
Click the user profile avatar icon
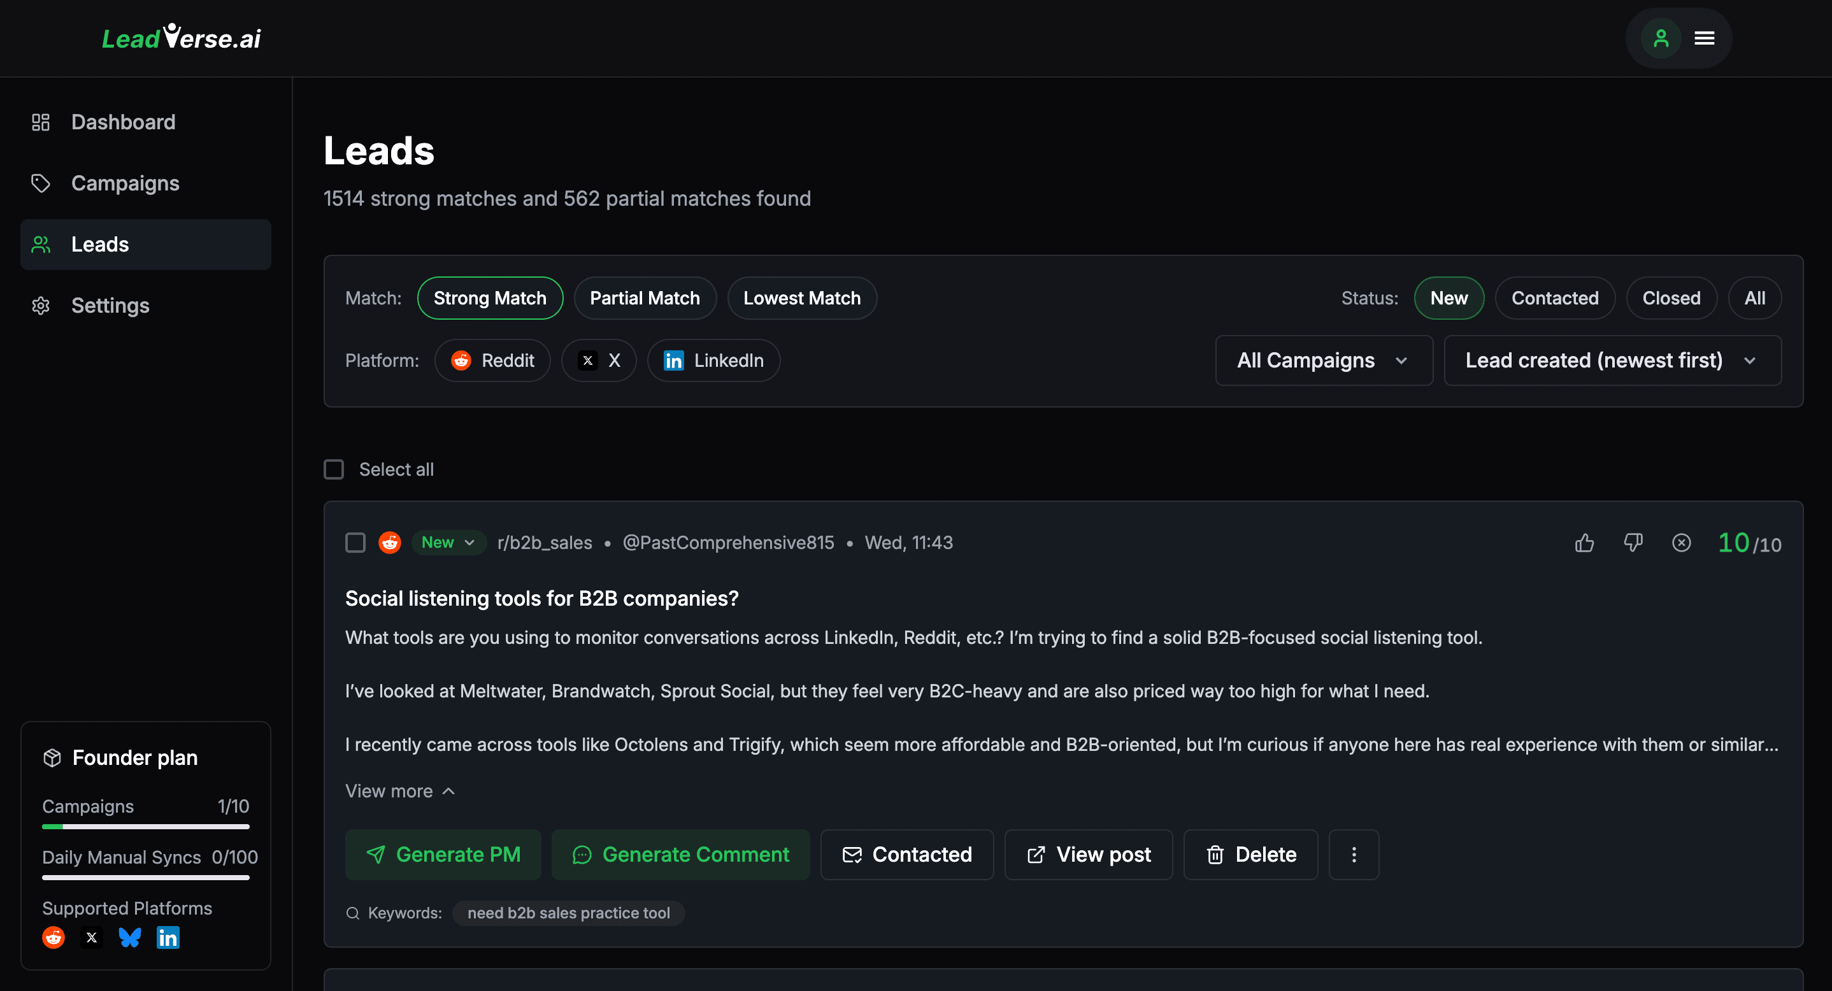point(1661,38)
